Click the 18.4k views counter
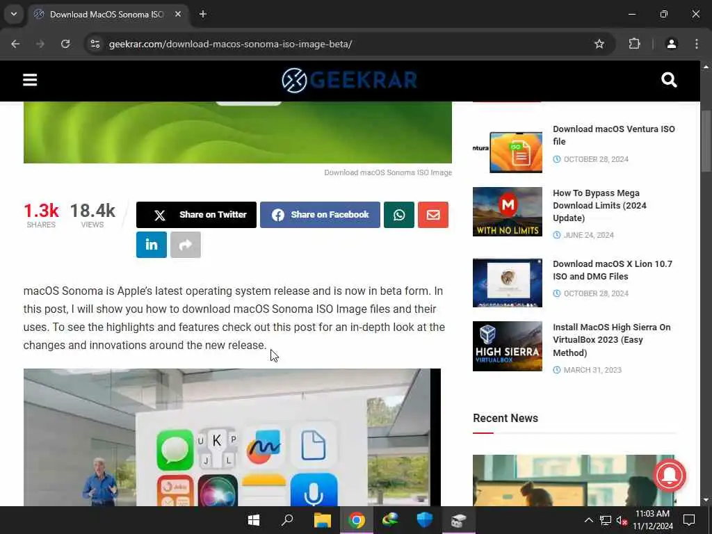Screen dimensions: 712x534 (92, 215)
